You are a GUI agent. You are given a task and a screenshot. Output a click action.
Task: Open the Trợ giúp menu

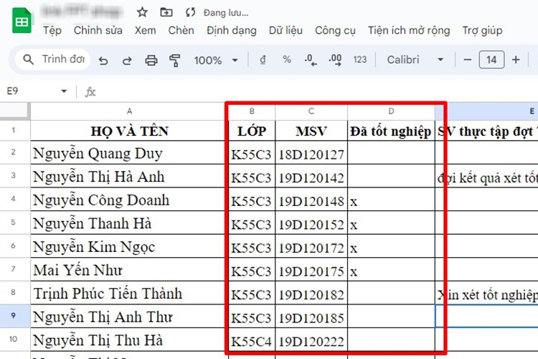pyautogui.click(x=483, y=31)
